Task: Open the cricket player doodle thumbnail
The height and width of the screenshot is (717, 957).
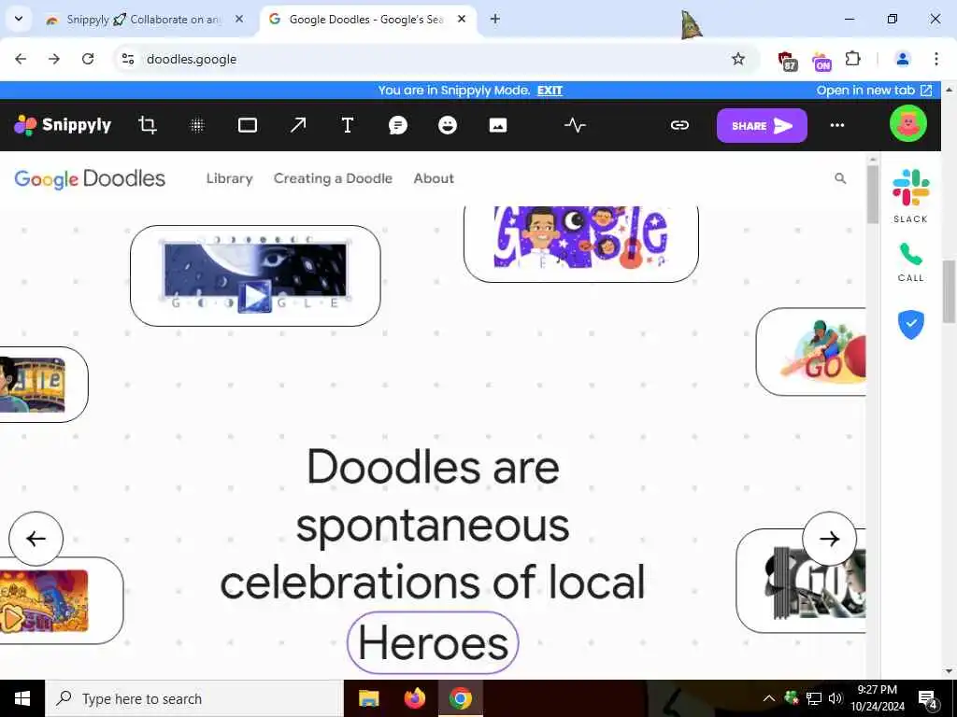Action: click(811, 352)
